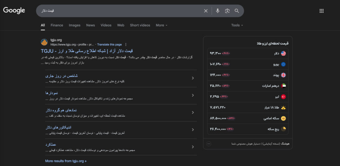Click the درهم امارات label
The width and height of the screenshot is (340, 166).
271,86
